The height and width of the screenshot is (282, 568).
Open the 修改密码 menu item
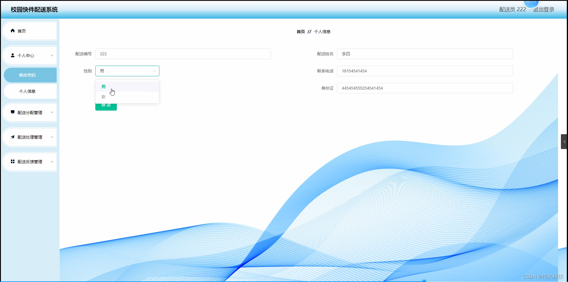[27, 75]
